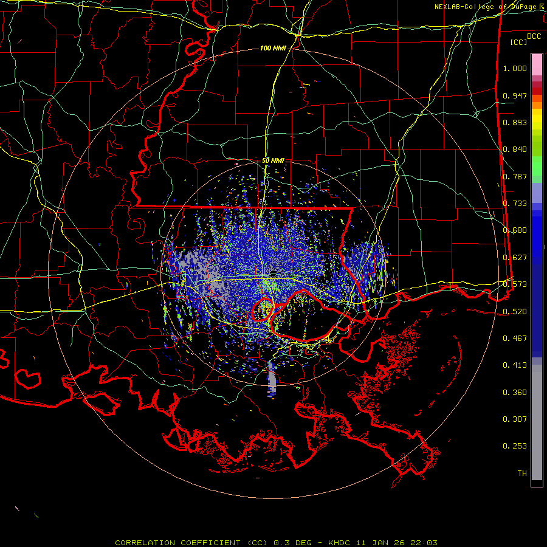
Task: Pick the bright green segment of the color bar
Action: pyautogui.click(x=537, y=166)
